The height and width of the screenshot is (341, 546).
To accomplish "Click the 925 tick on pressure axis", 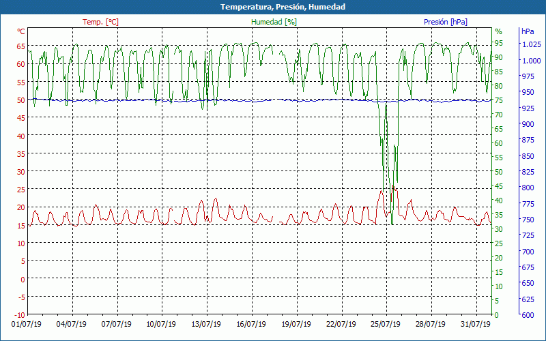I will (528, 108).
